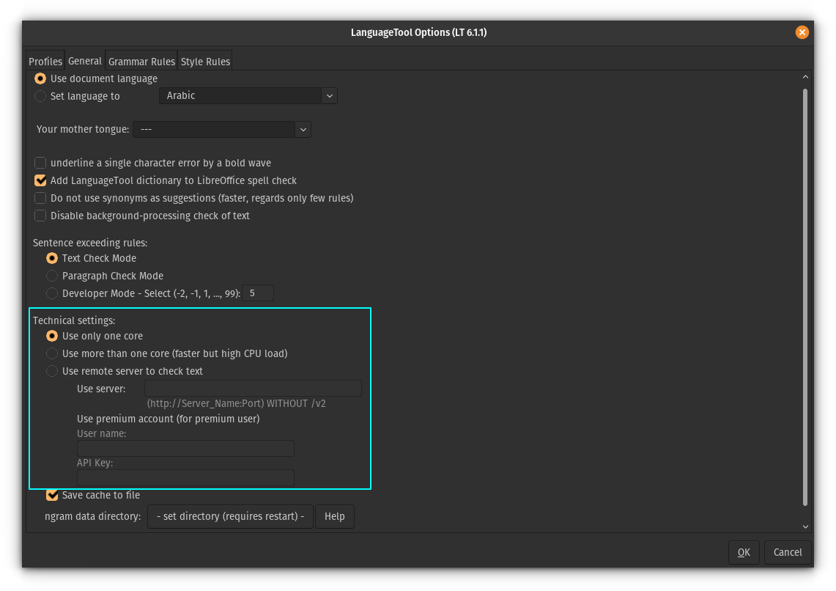
Task: Enable underline a single character error option
Action: pyautogui.click(x=40, y=163)
